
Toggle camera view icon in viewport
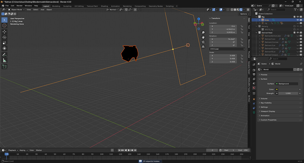[203, 42]
